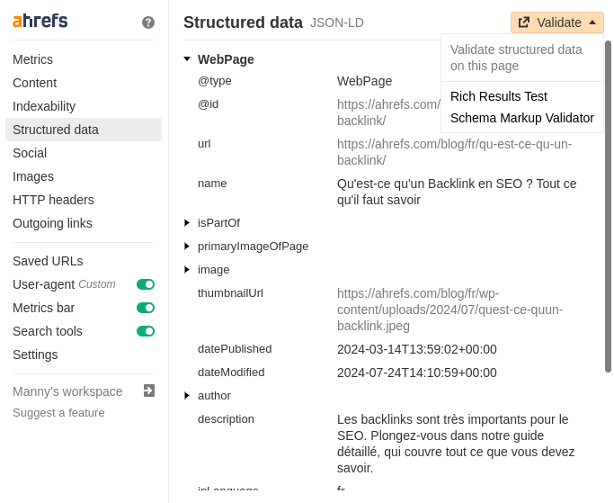Click the thumbnailUrl property label

pyautogui.click(x=230, y=293)
